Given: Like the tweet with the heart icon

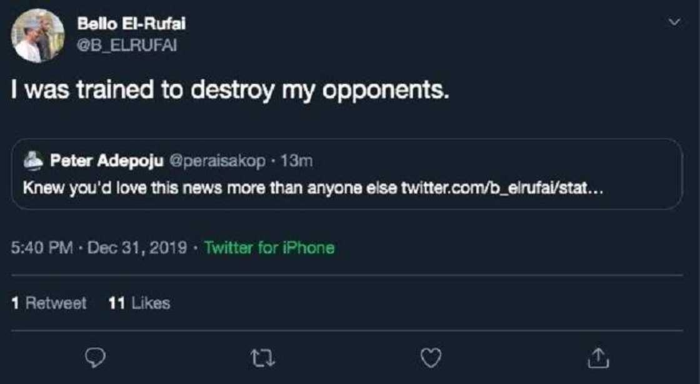Looking at the screenshot, I should [431, 357].
